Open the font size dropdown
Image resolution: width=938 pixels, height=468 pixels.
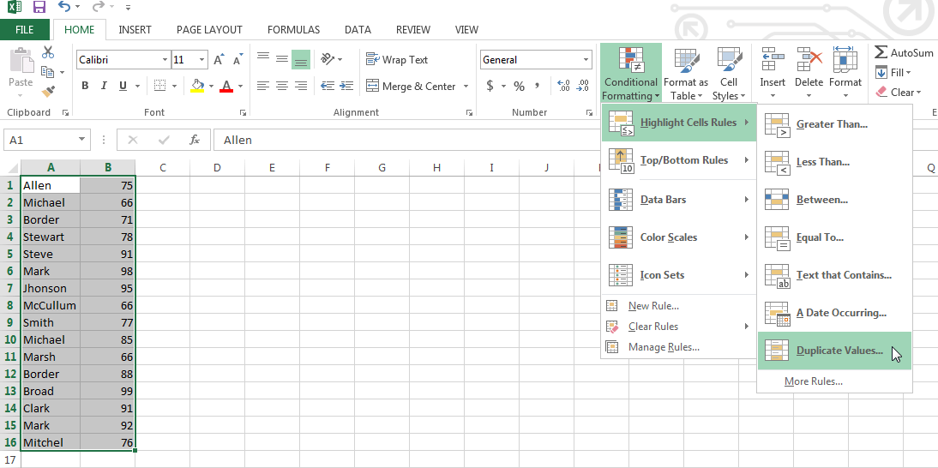tap(201, 60)
